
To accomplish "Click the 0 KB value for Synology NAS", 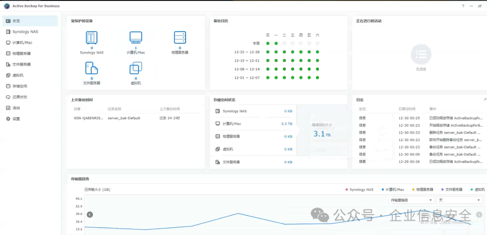I will point(288,111).
